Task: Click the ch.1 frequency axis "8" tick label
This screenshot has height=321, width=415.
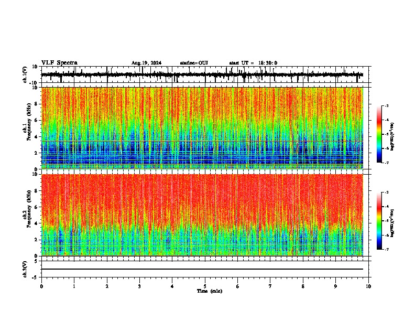Action: (36, 104)
